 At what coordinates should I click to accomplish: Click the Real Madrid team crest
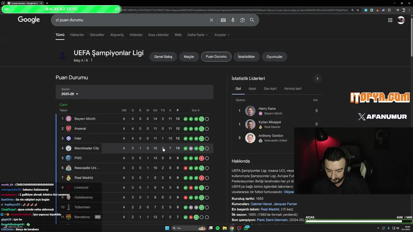68,178
